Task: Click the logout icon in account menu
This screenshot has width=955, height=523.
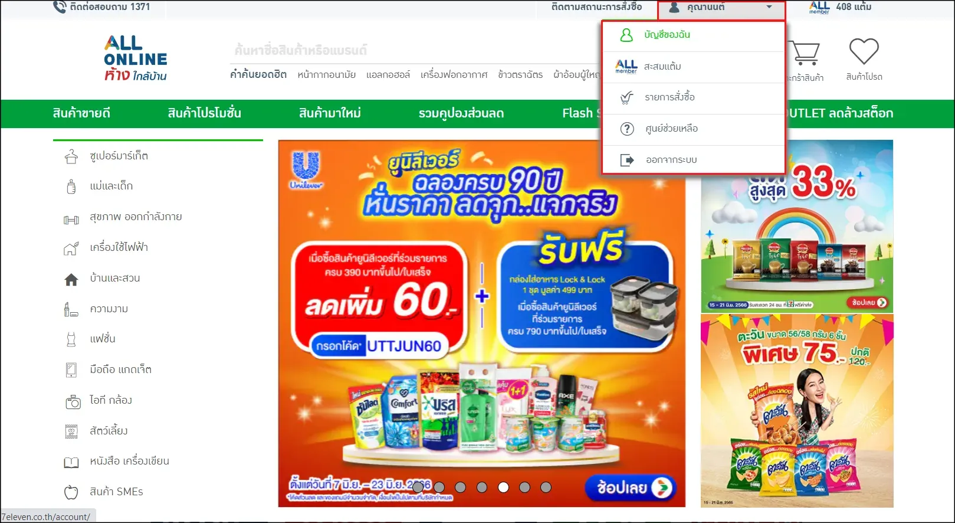Action: 626,160
